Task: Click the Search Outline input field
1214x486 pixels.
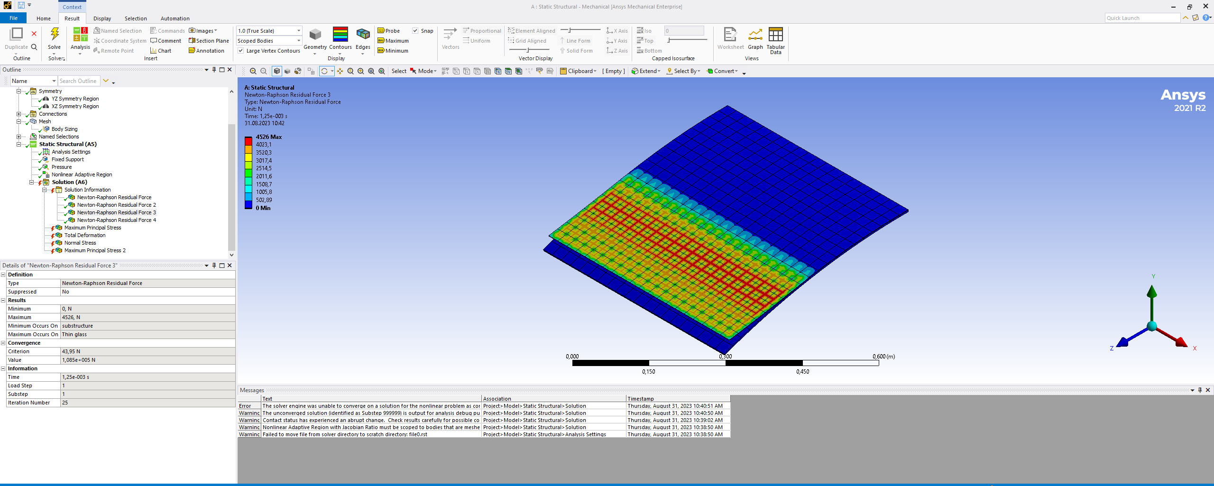Action: 79,81
